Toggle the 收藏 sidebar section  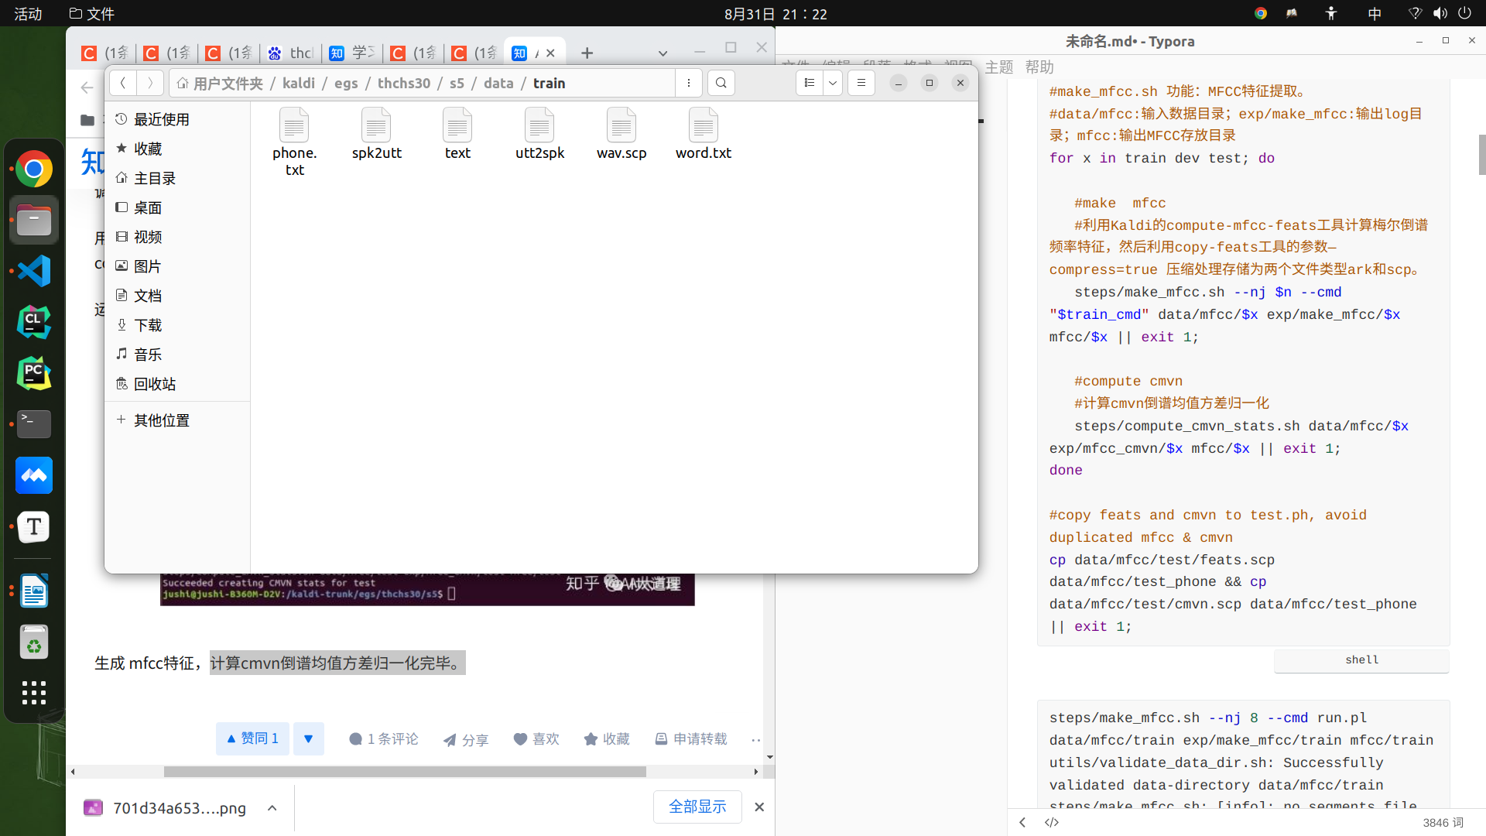coord(147,148)
